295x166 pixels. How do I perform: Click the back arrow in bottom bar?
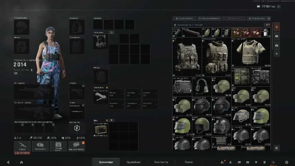8,162
